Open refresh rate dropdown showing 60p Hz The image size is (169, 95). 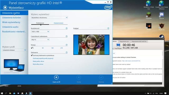[x=40, y=40]
